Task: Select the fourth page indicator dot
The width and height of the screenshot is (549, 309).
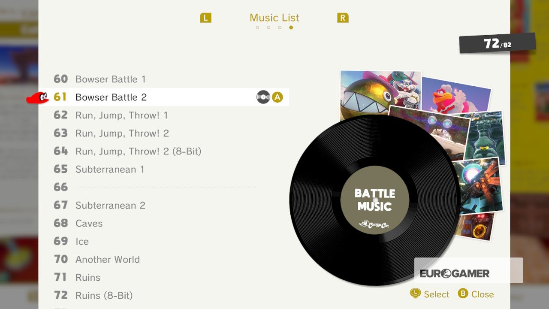Action: 291,27
